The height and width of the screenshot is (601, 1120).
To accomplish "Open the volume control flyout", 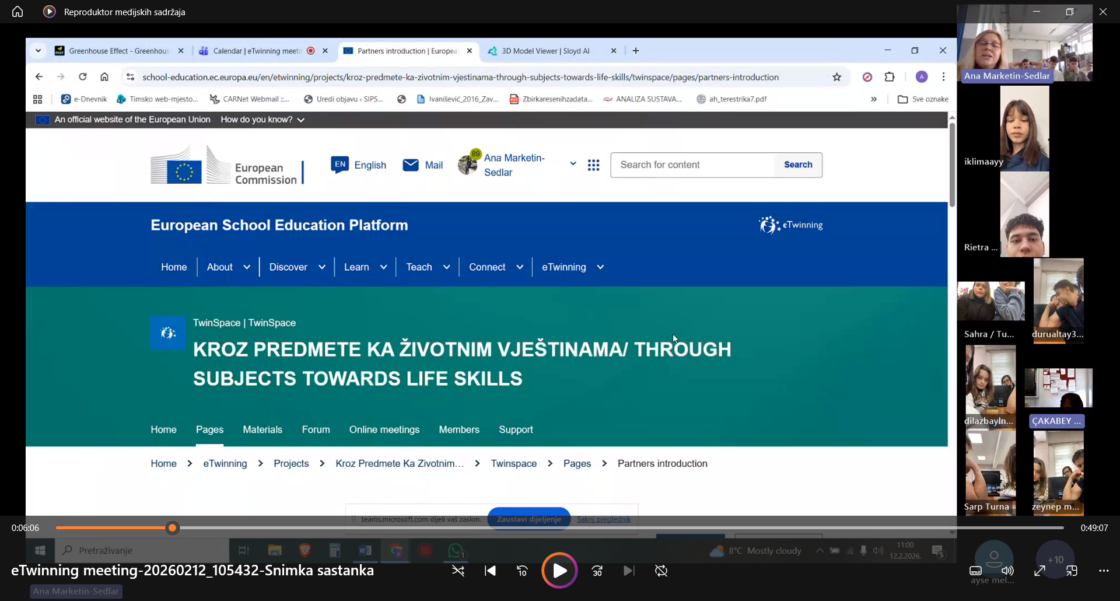I will point(1007,571).
